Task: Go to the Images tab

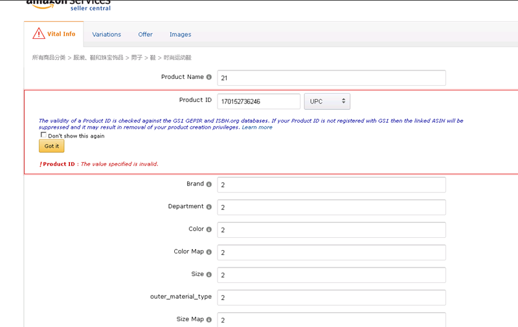Action: 180,34
